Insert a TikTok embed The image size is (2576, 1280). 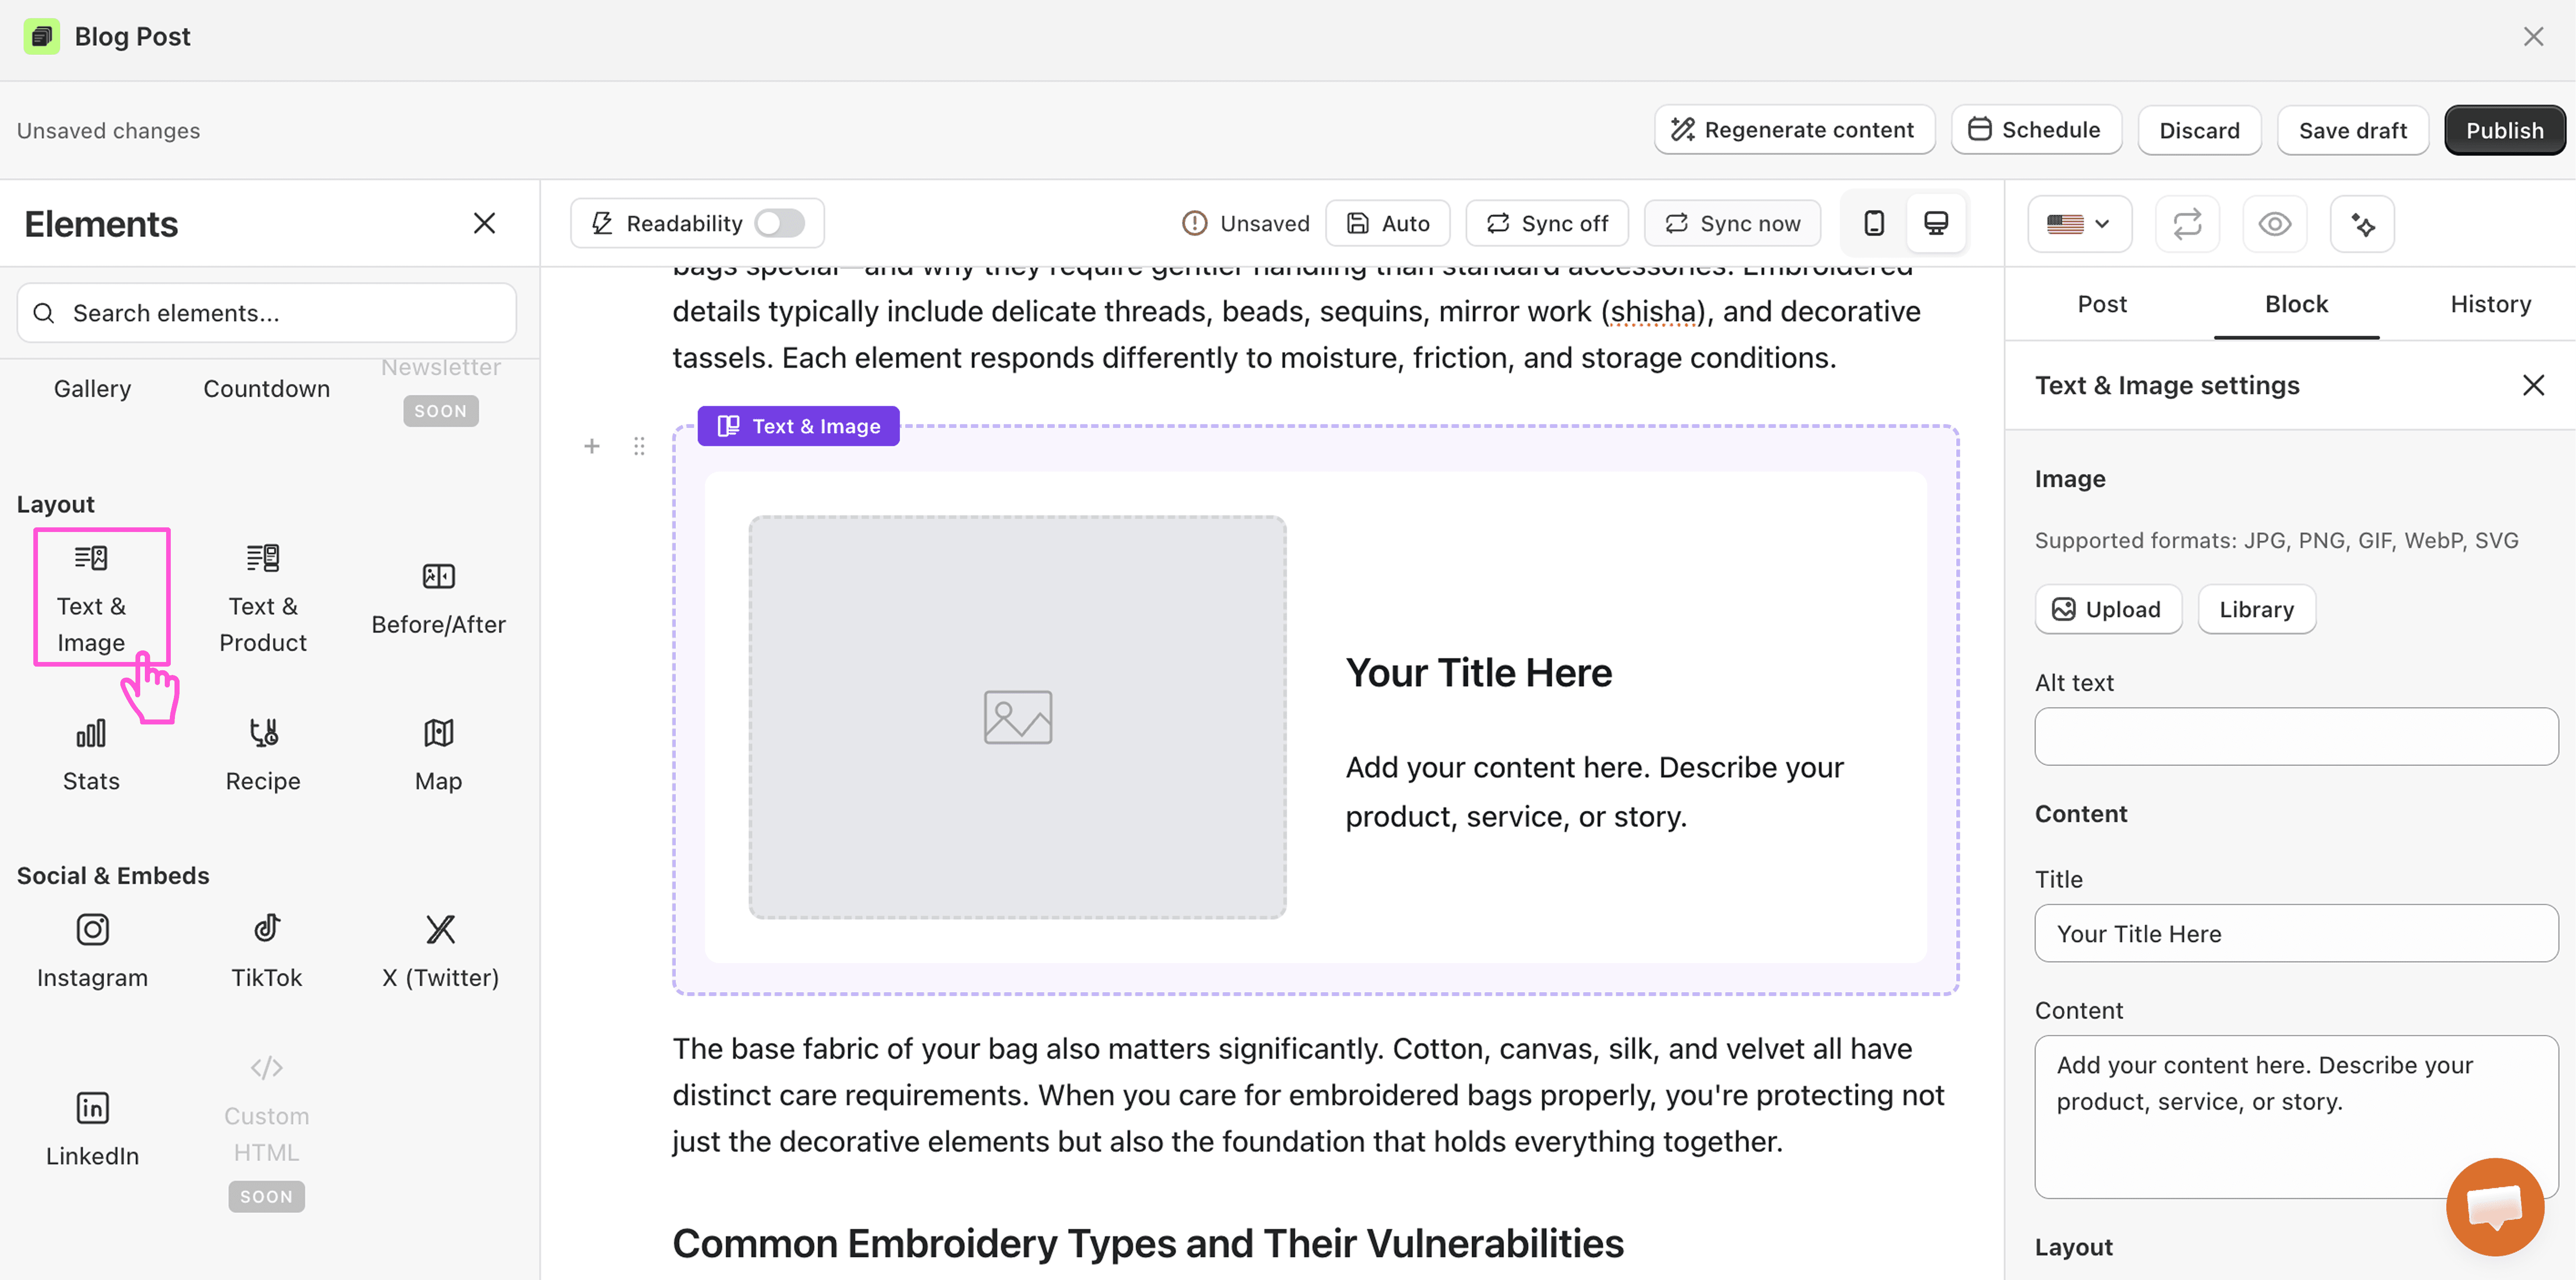pyautogui.click(x=266, y=950)
